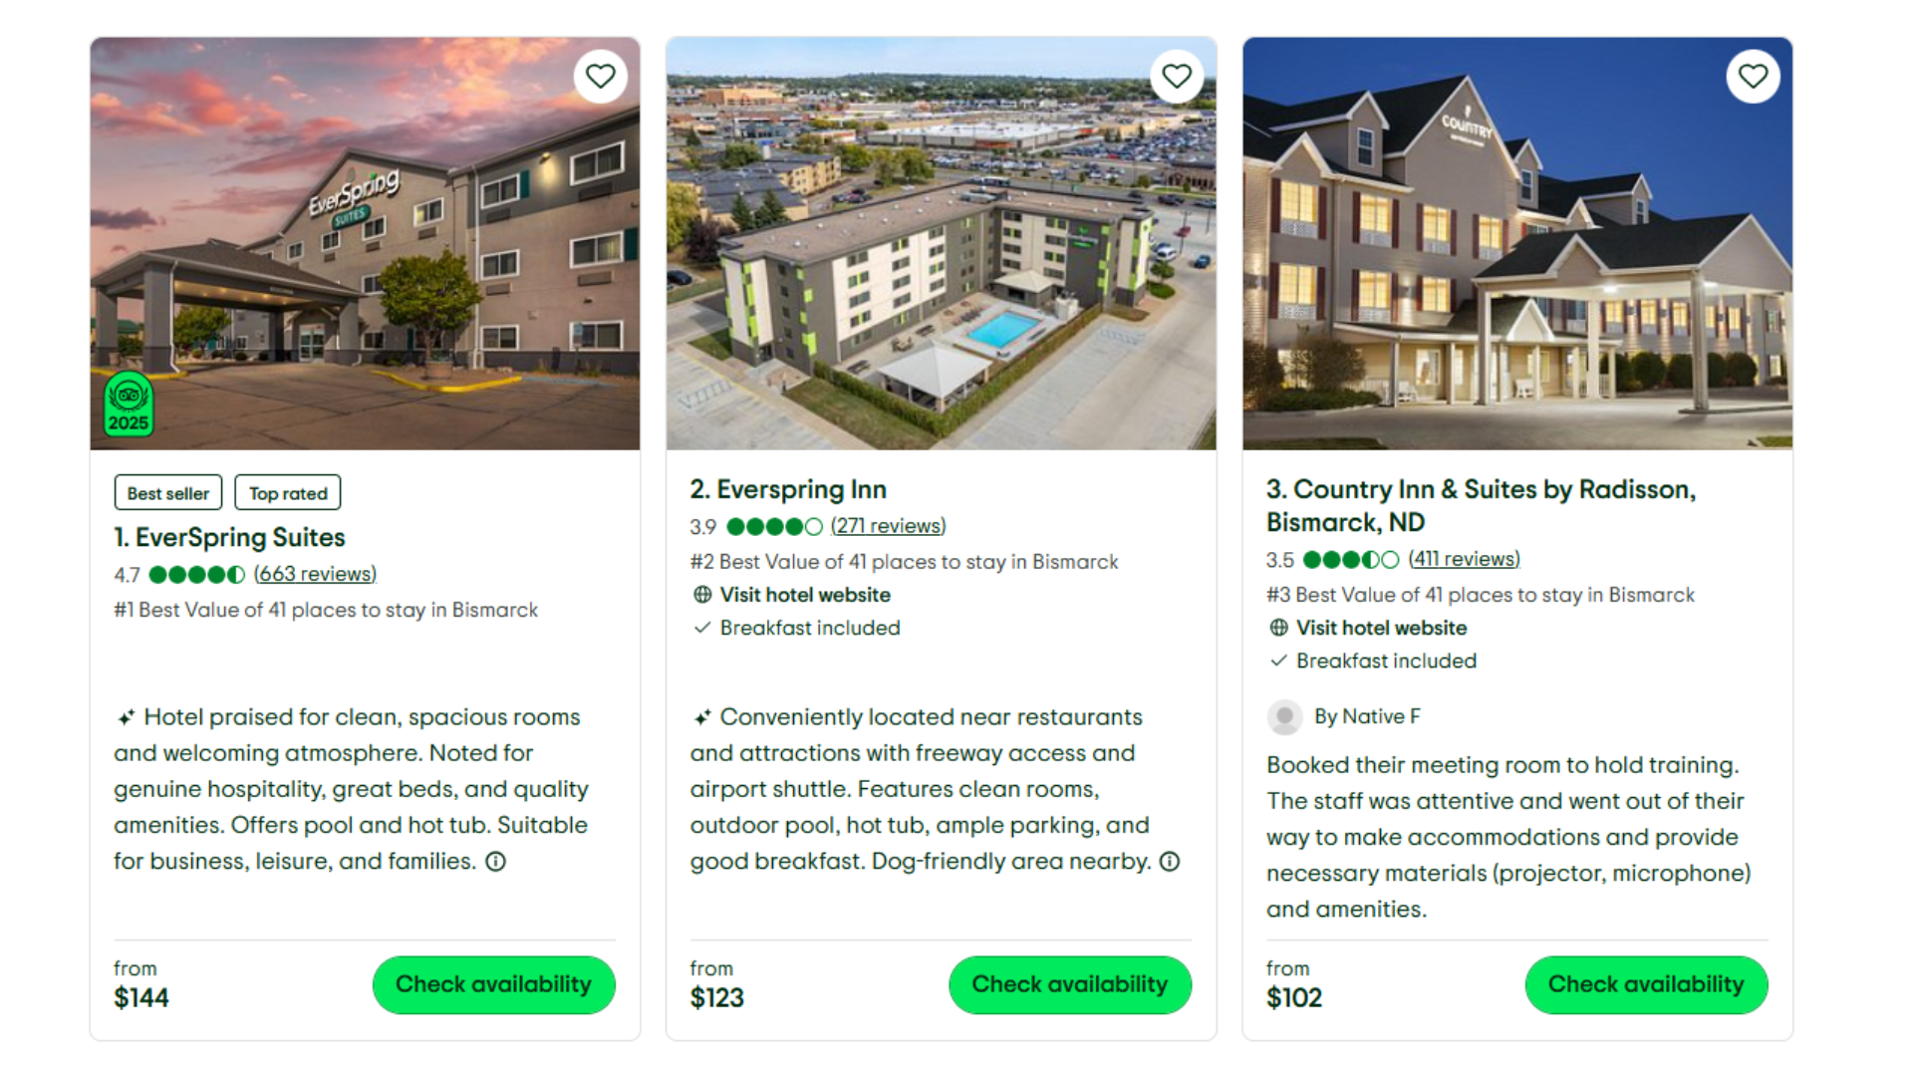Heart the Country Inn & Suites listing
The image size is (1913, 1076).
(x=1753, y=76)
